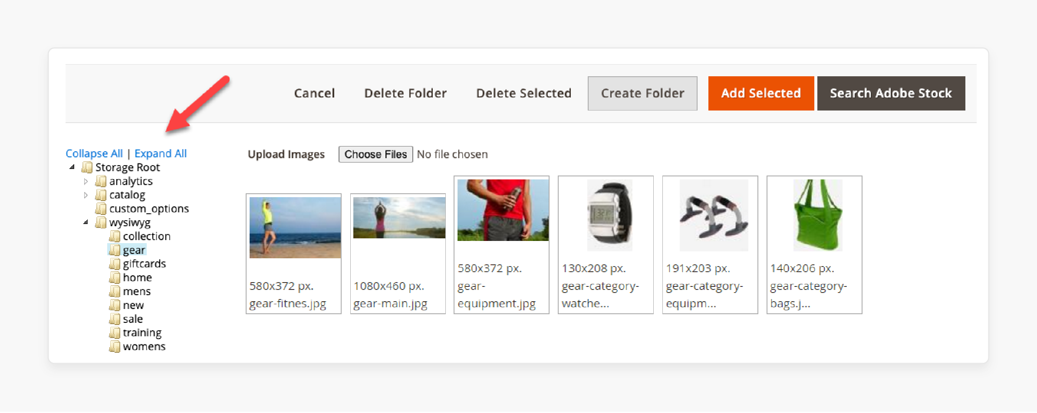
Task: Click Delete Folder
Action: pyautogui.click(x=405, y=93)
